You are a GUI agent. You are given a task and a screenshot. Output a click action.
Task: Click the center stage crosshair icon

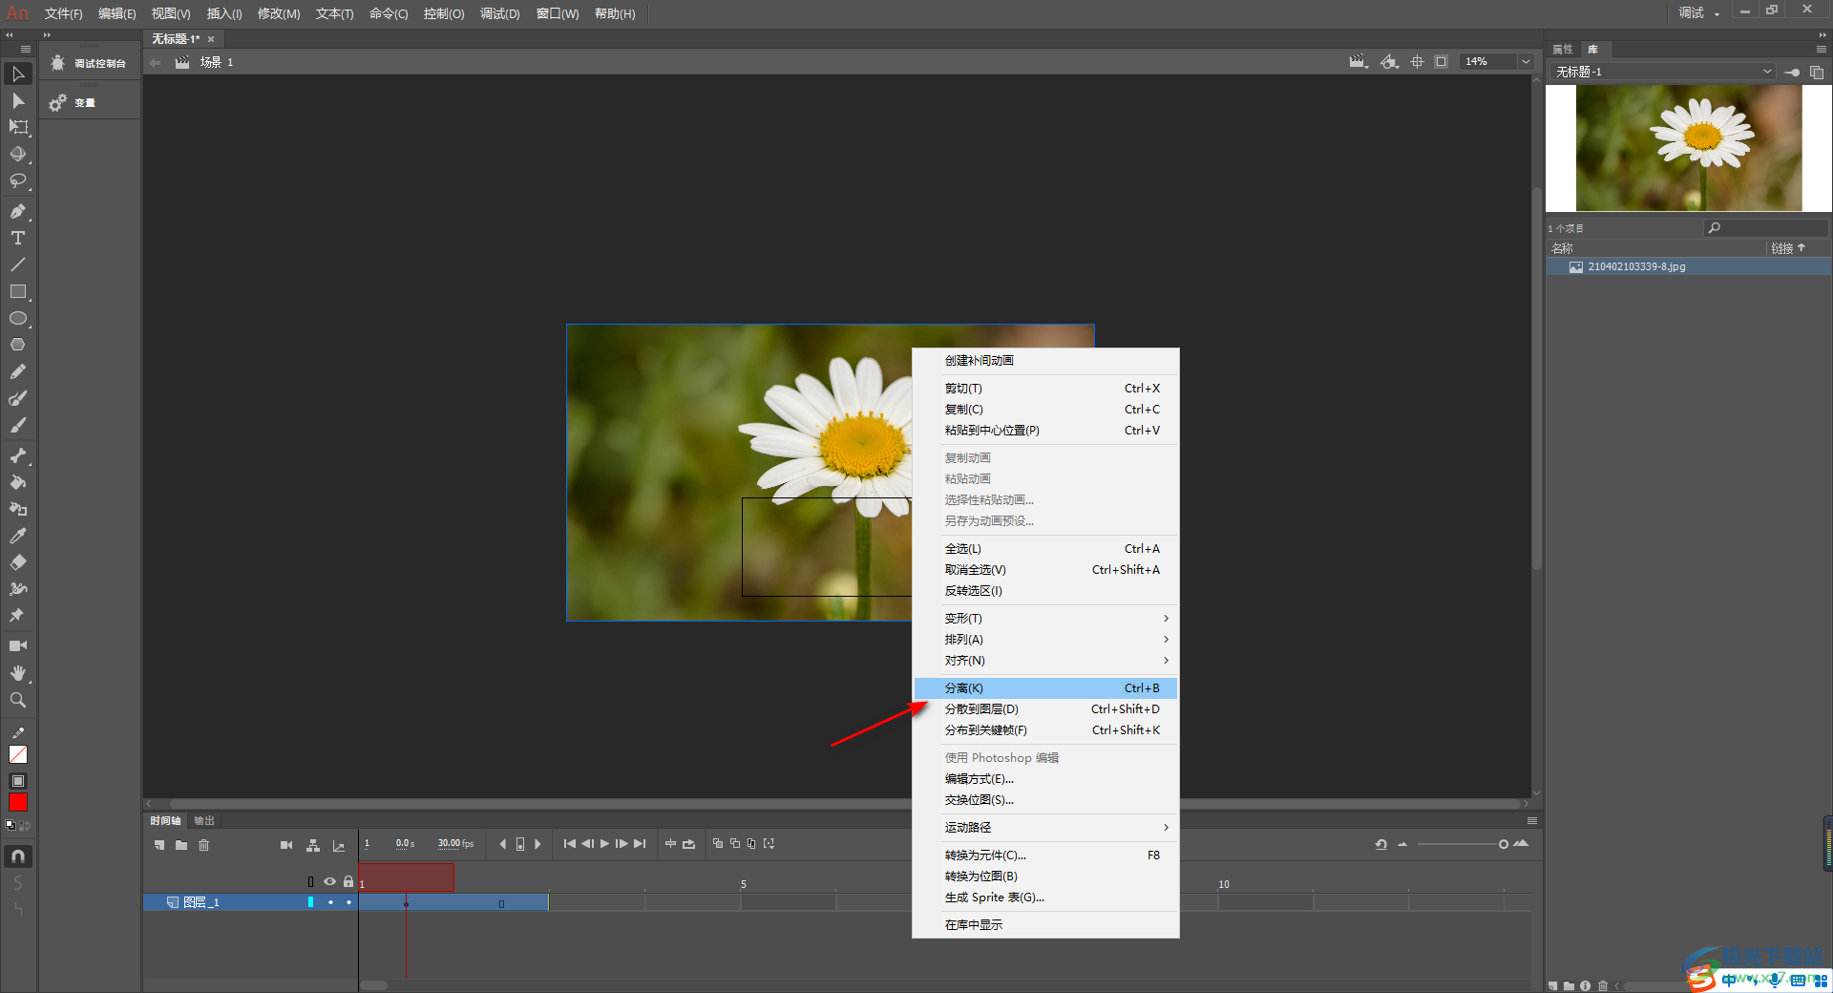point(1417,61)
